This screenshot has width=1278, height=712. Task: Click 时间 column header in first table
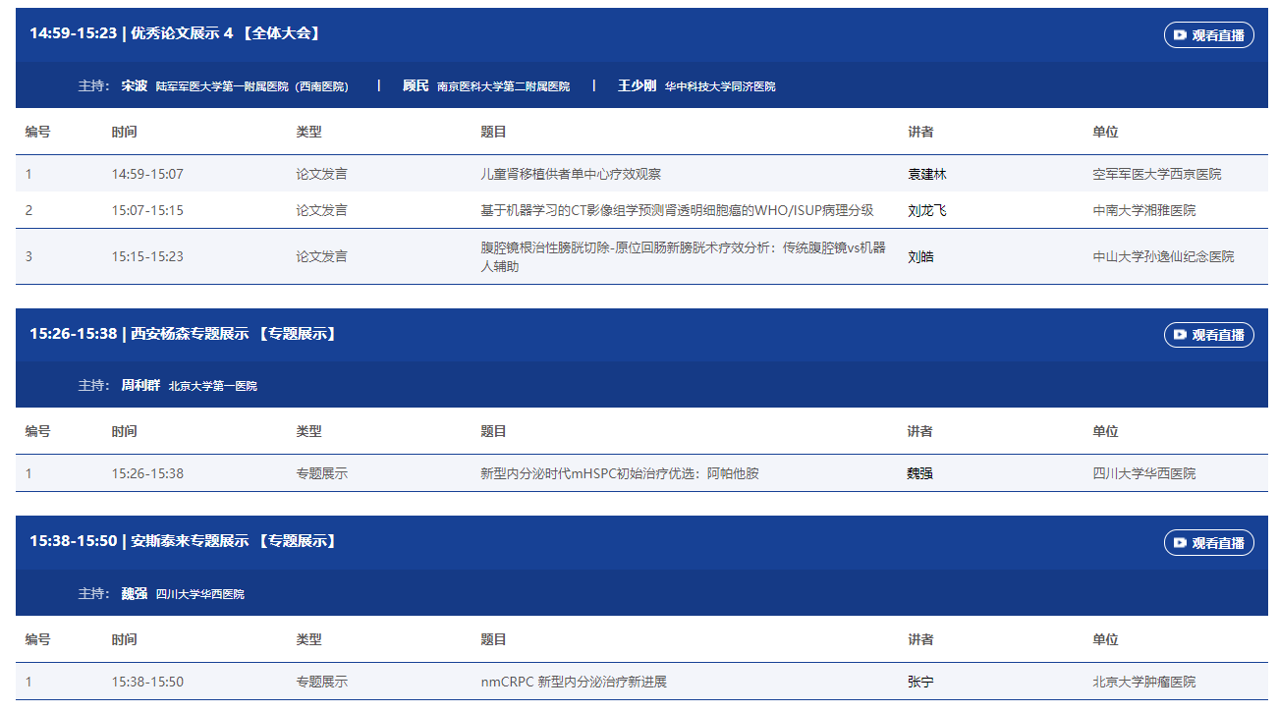(x=124, y=132)
